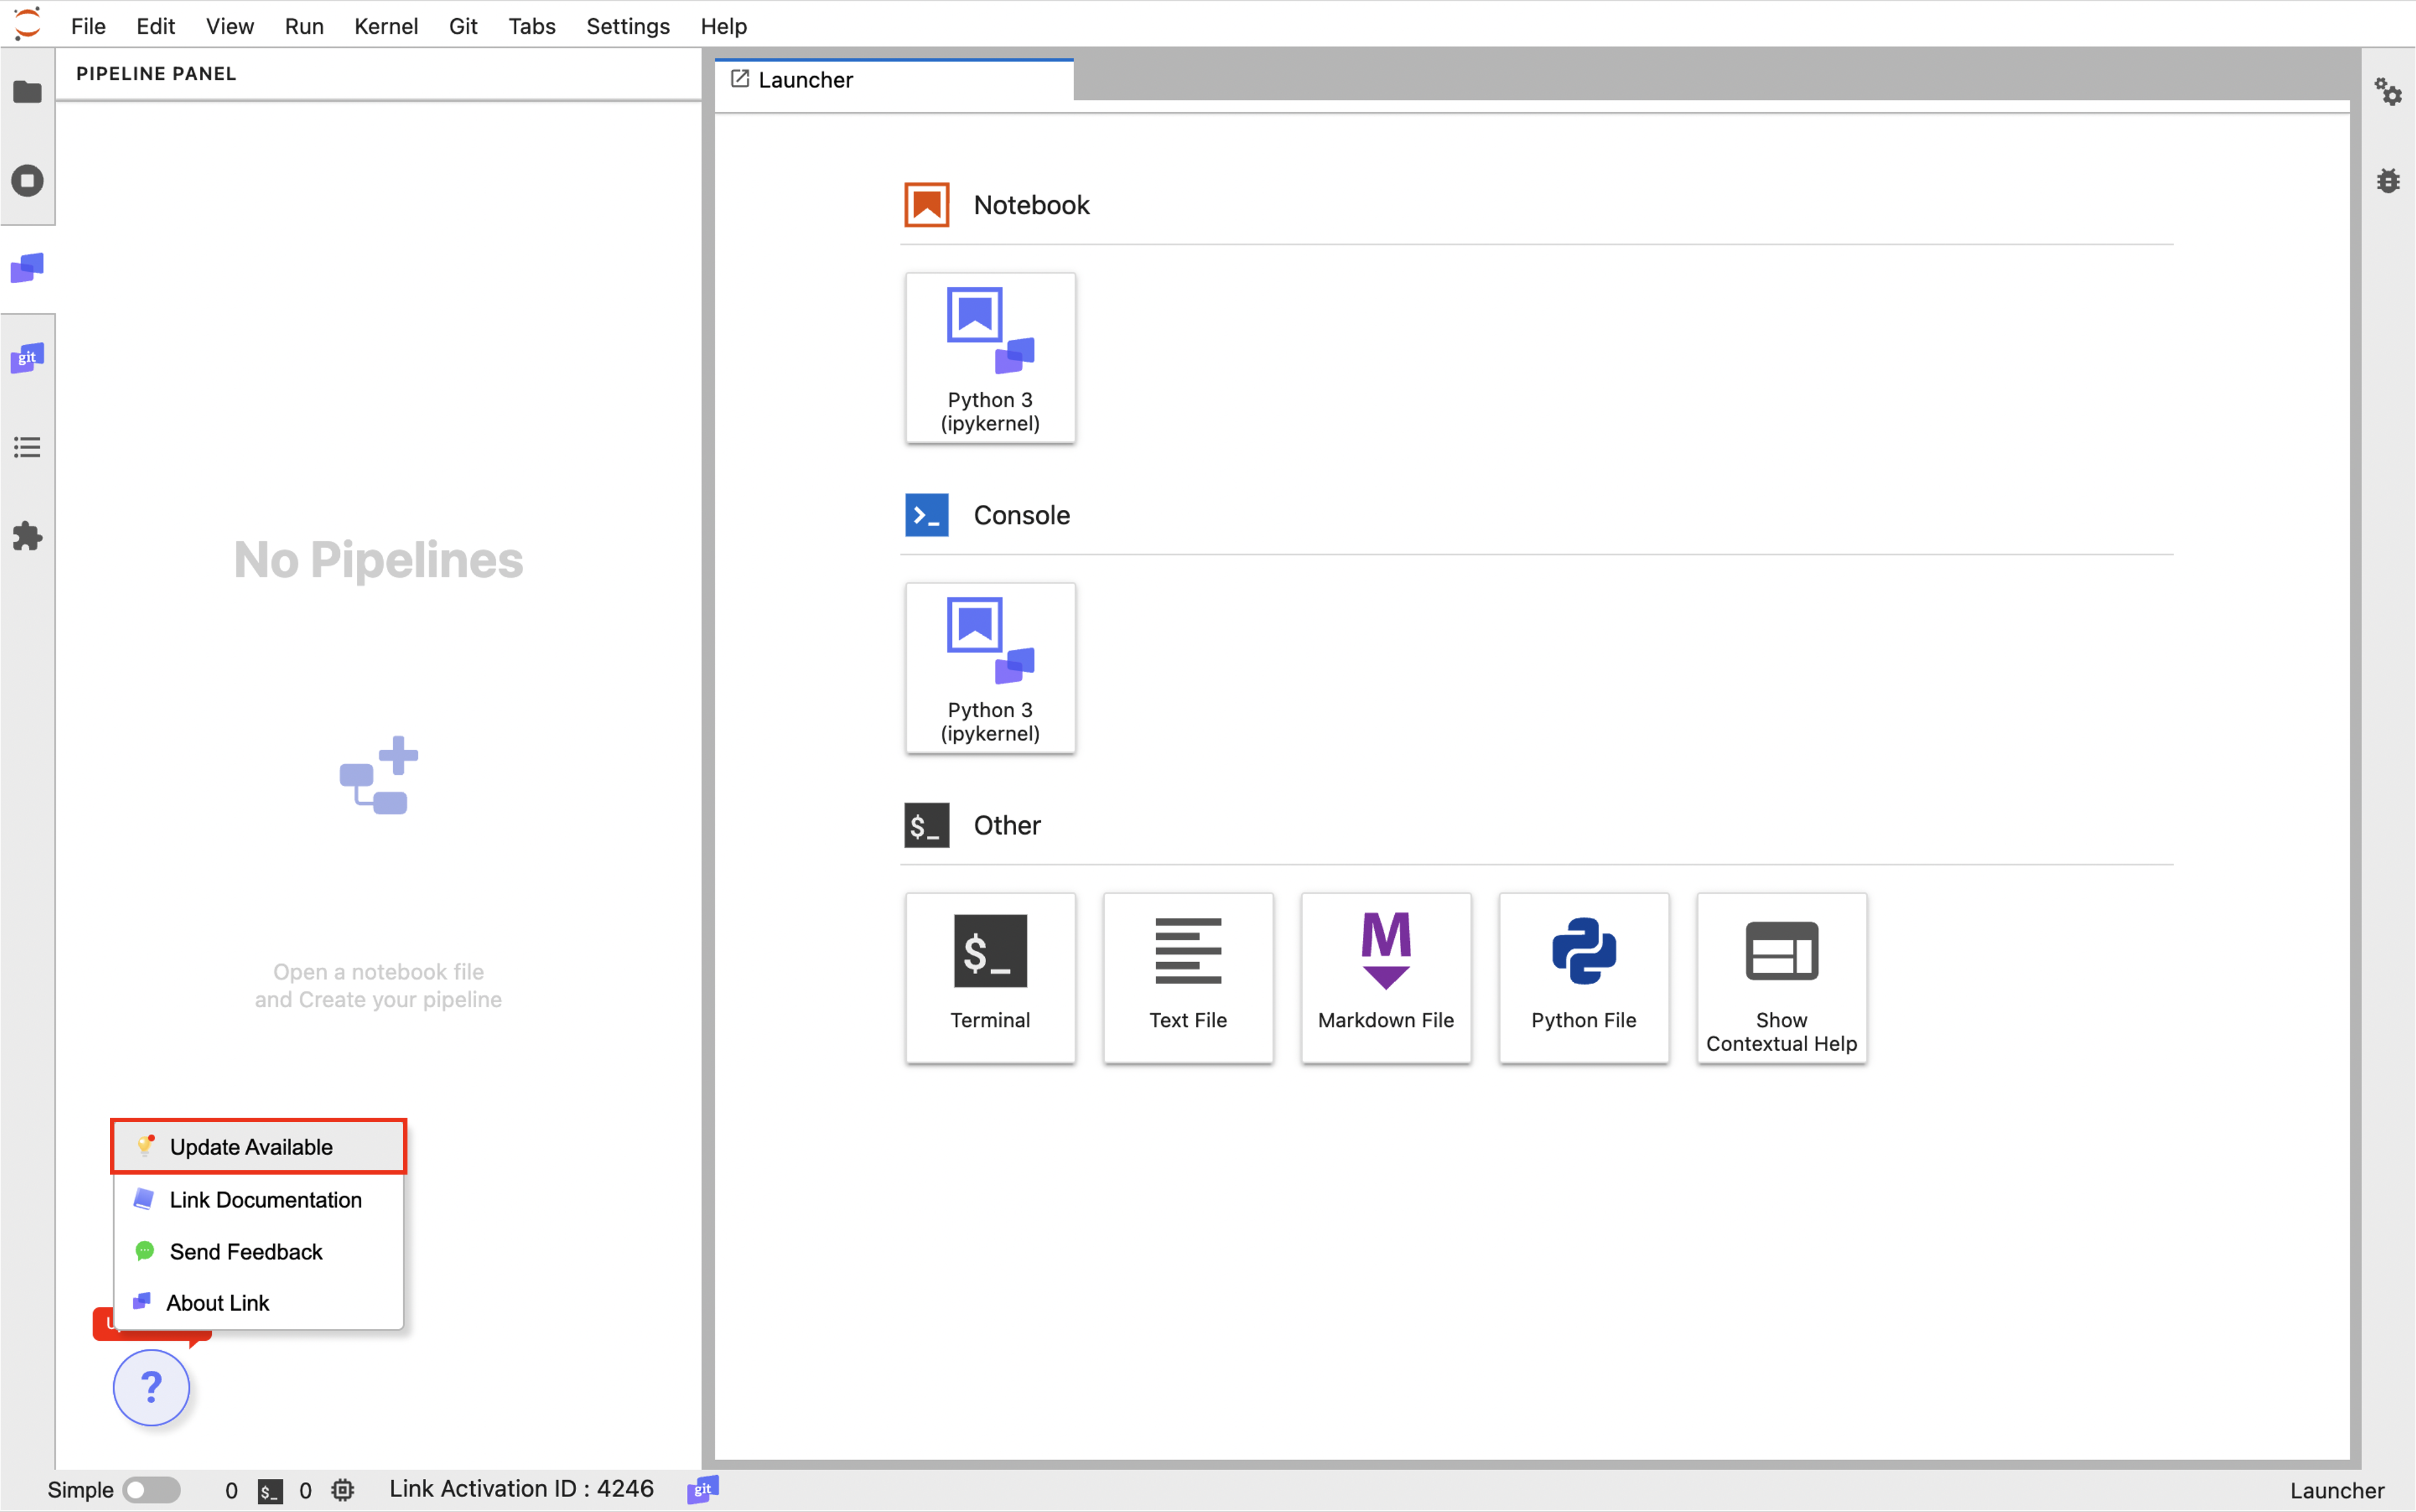Screen dimensions: 2416x1512
Task: Open the file browser sidebar icon
Action: click(27, 92)
